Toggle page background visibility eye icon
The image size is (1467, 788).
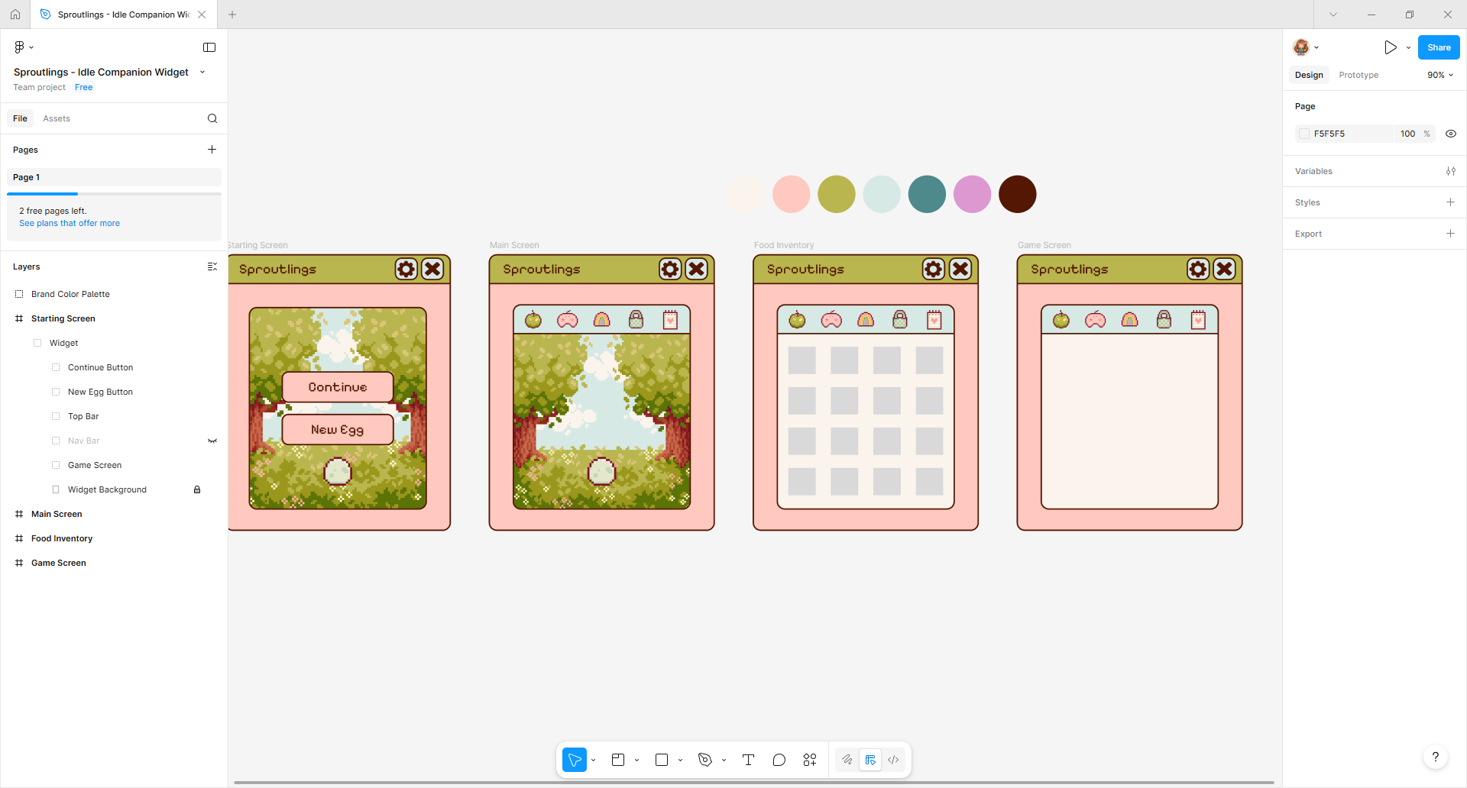pyautogui.click(x=1451, y=134)
